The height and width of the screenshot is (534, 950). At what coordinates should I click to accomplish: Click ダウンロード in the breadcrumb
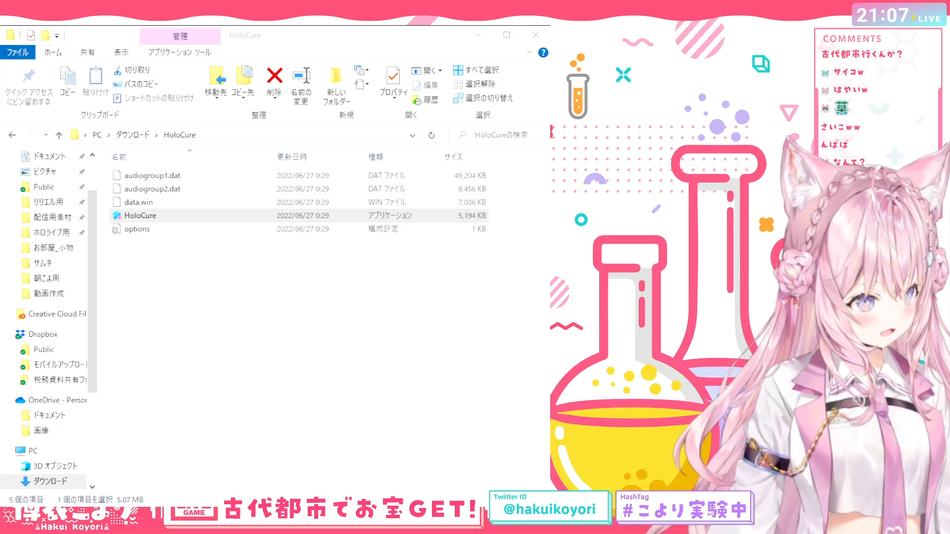(x=133, y=135)
